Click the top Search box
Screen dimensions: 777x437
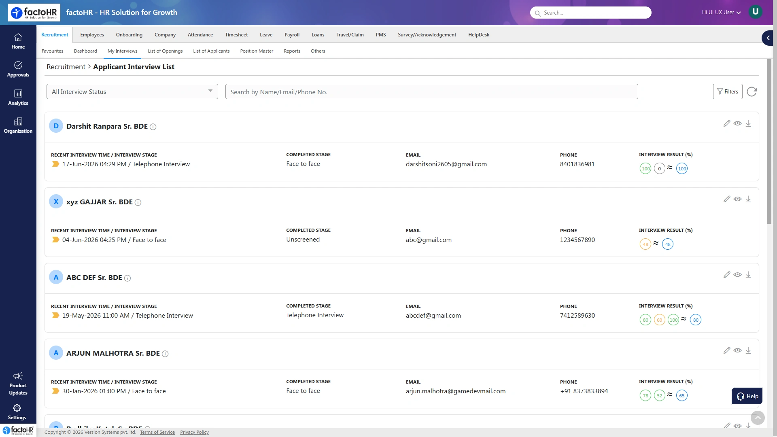coord(591,13)
